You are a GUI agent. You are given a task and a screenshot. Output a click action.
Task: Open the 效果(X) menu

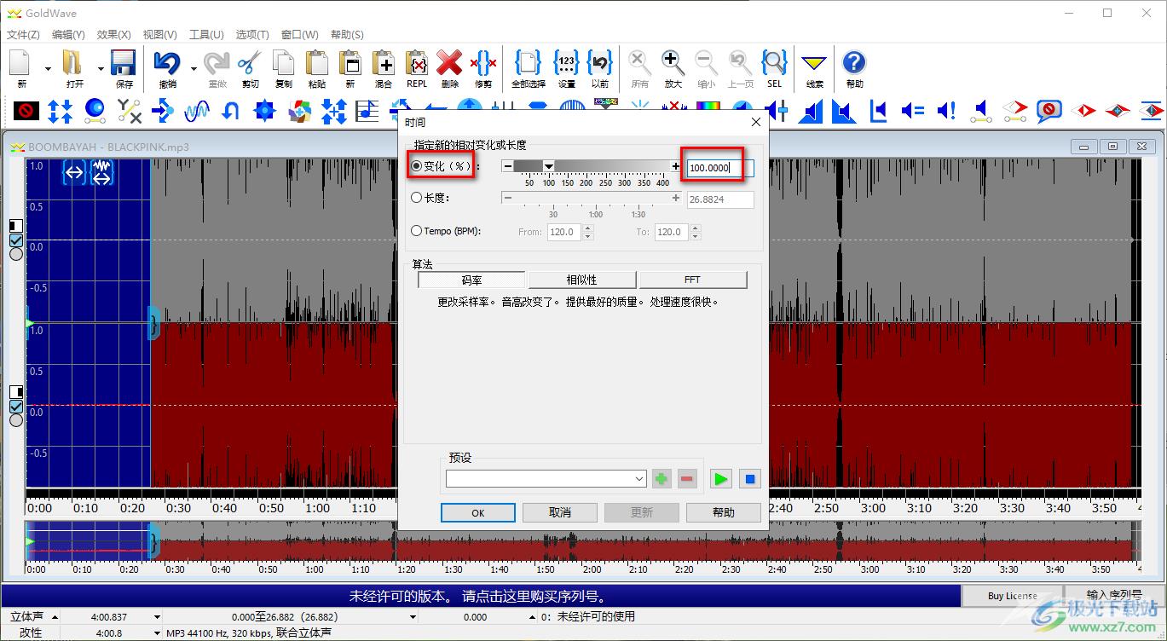(114, 35)
